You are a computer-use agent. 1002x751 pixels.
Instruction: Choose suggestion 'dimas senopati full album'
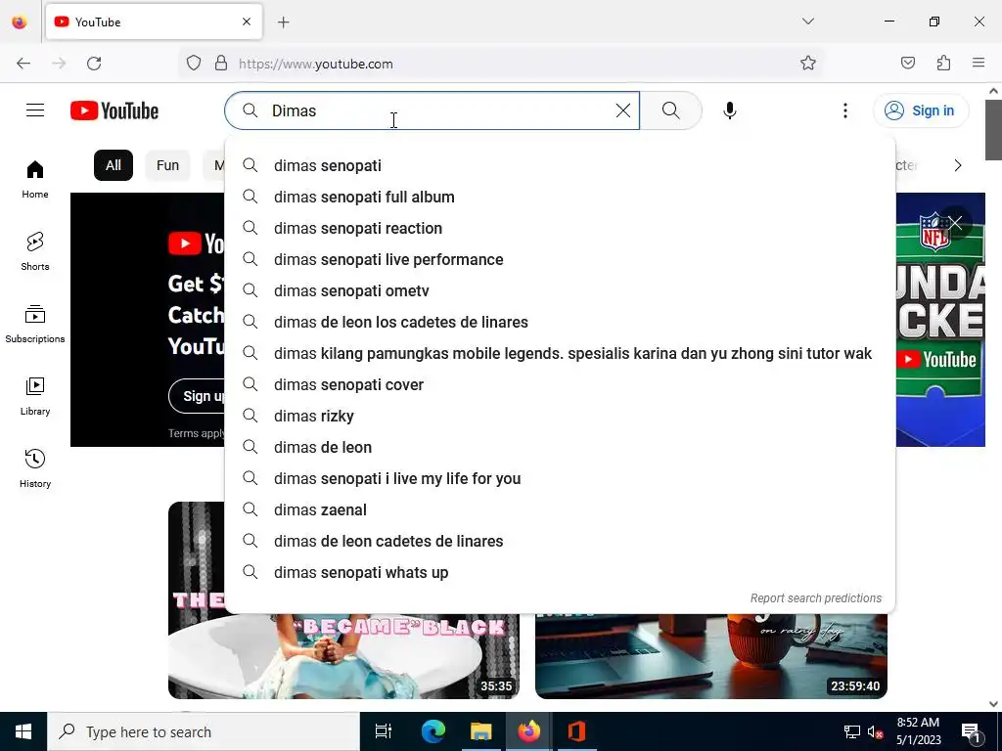(560, 197)
